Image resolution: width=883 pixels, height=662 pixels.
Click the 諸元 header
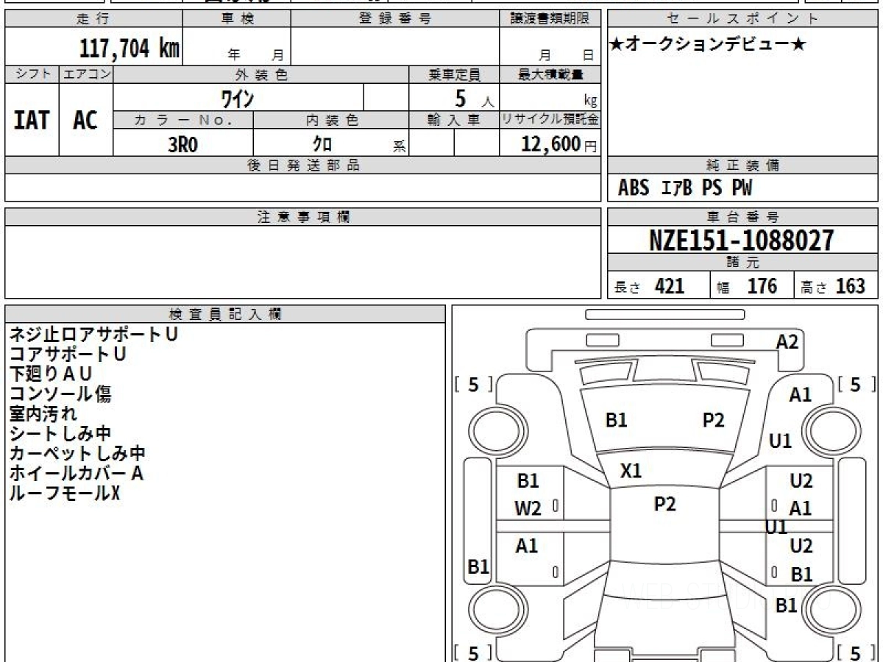[743, 263]
